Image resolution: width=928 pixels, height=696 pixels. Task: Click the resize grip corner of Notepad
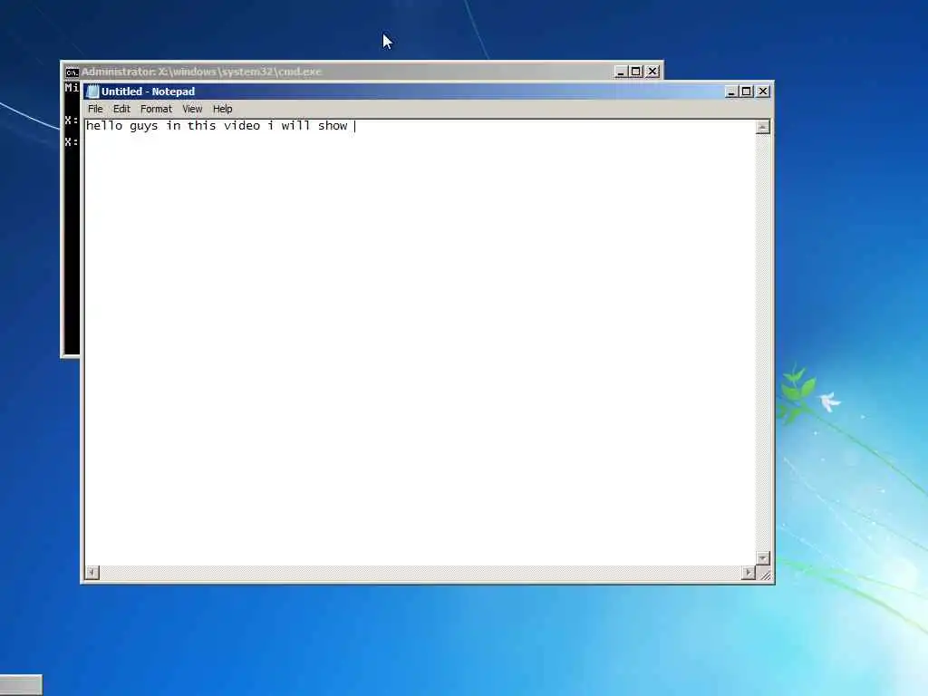click(x=763, y=573)
